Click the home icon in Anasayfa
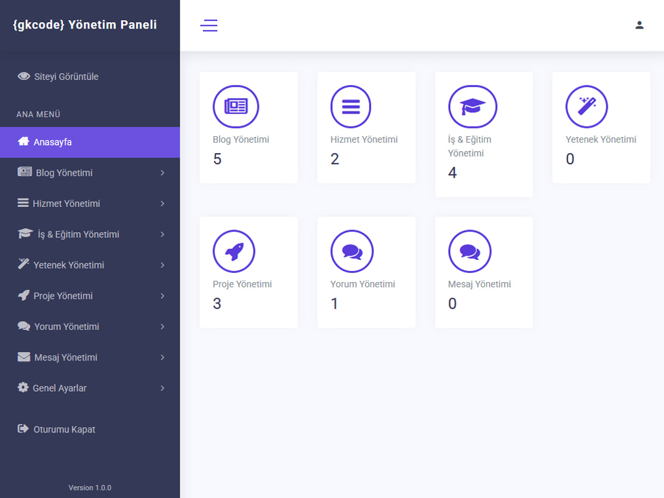This screenshot has width=664, height=498. tap(24, 141)
